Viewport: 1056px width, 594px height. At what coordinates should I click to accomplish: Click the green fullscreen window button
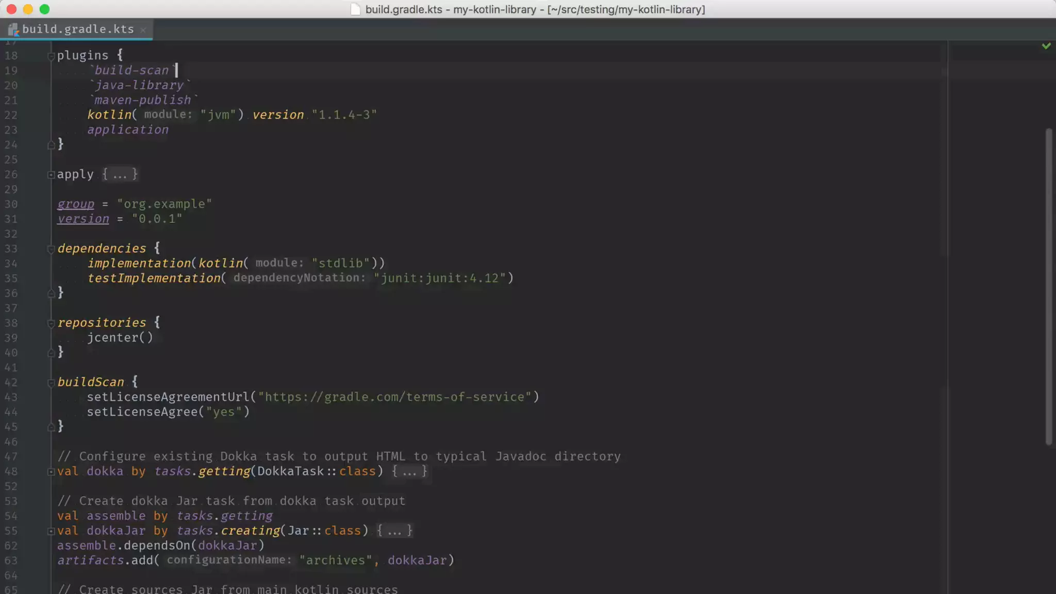45,9
